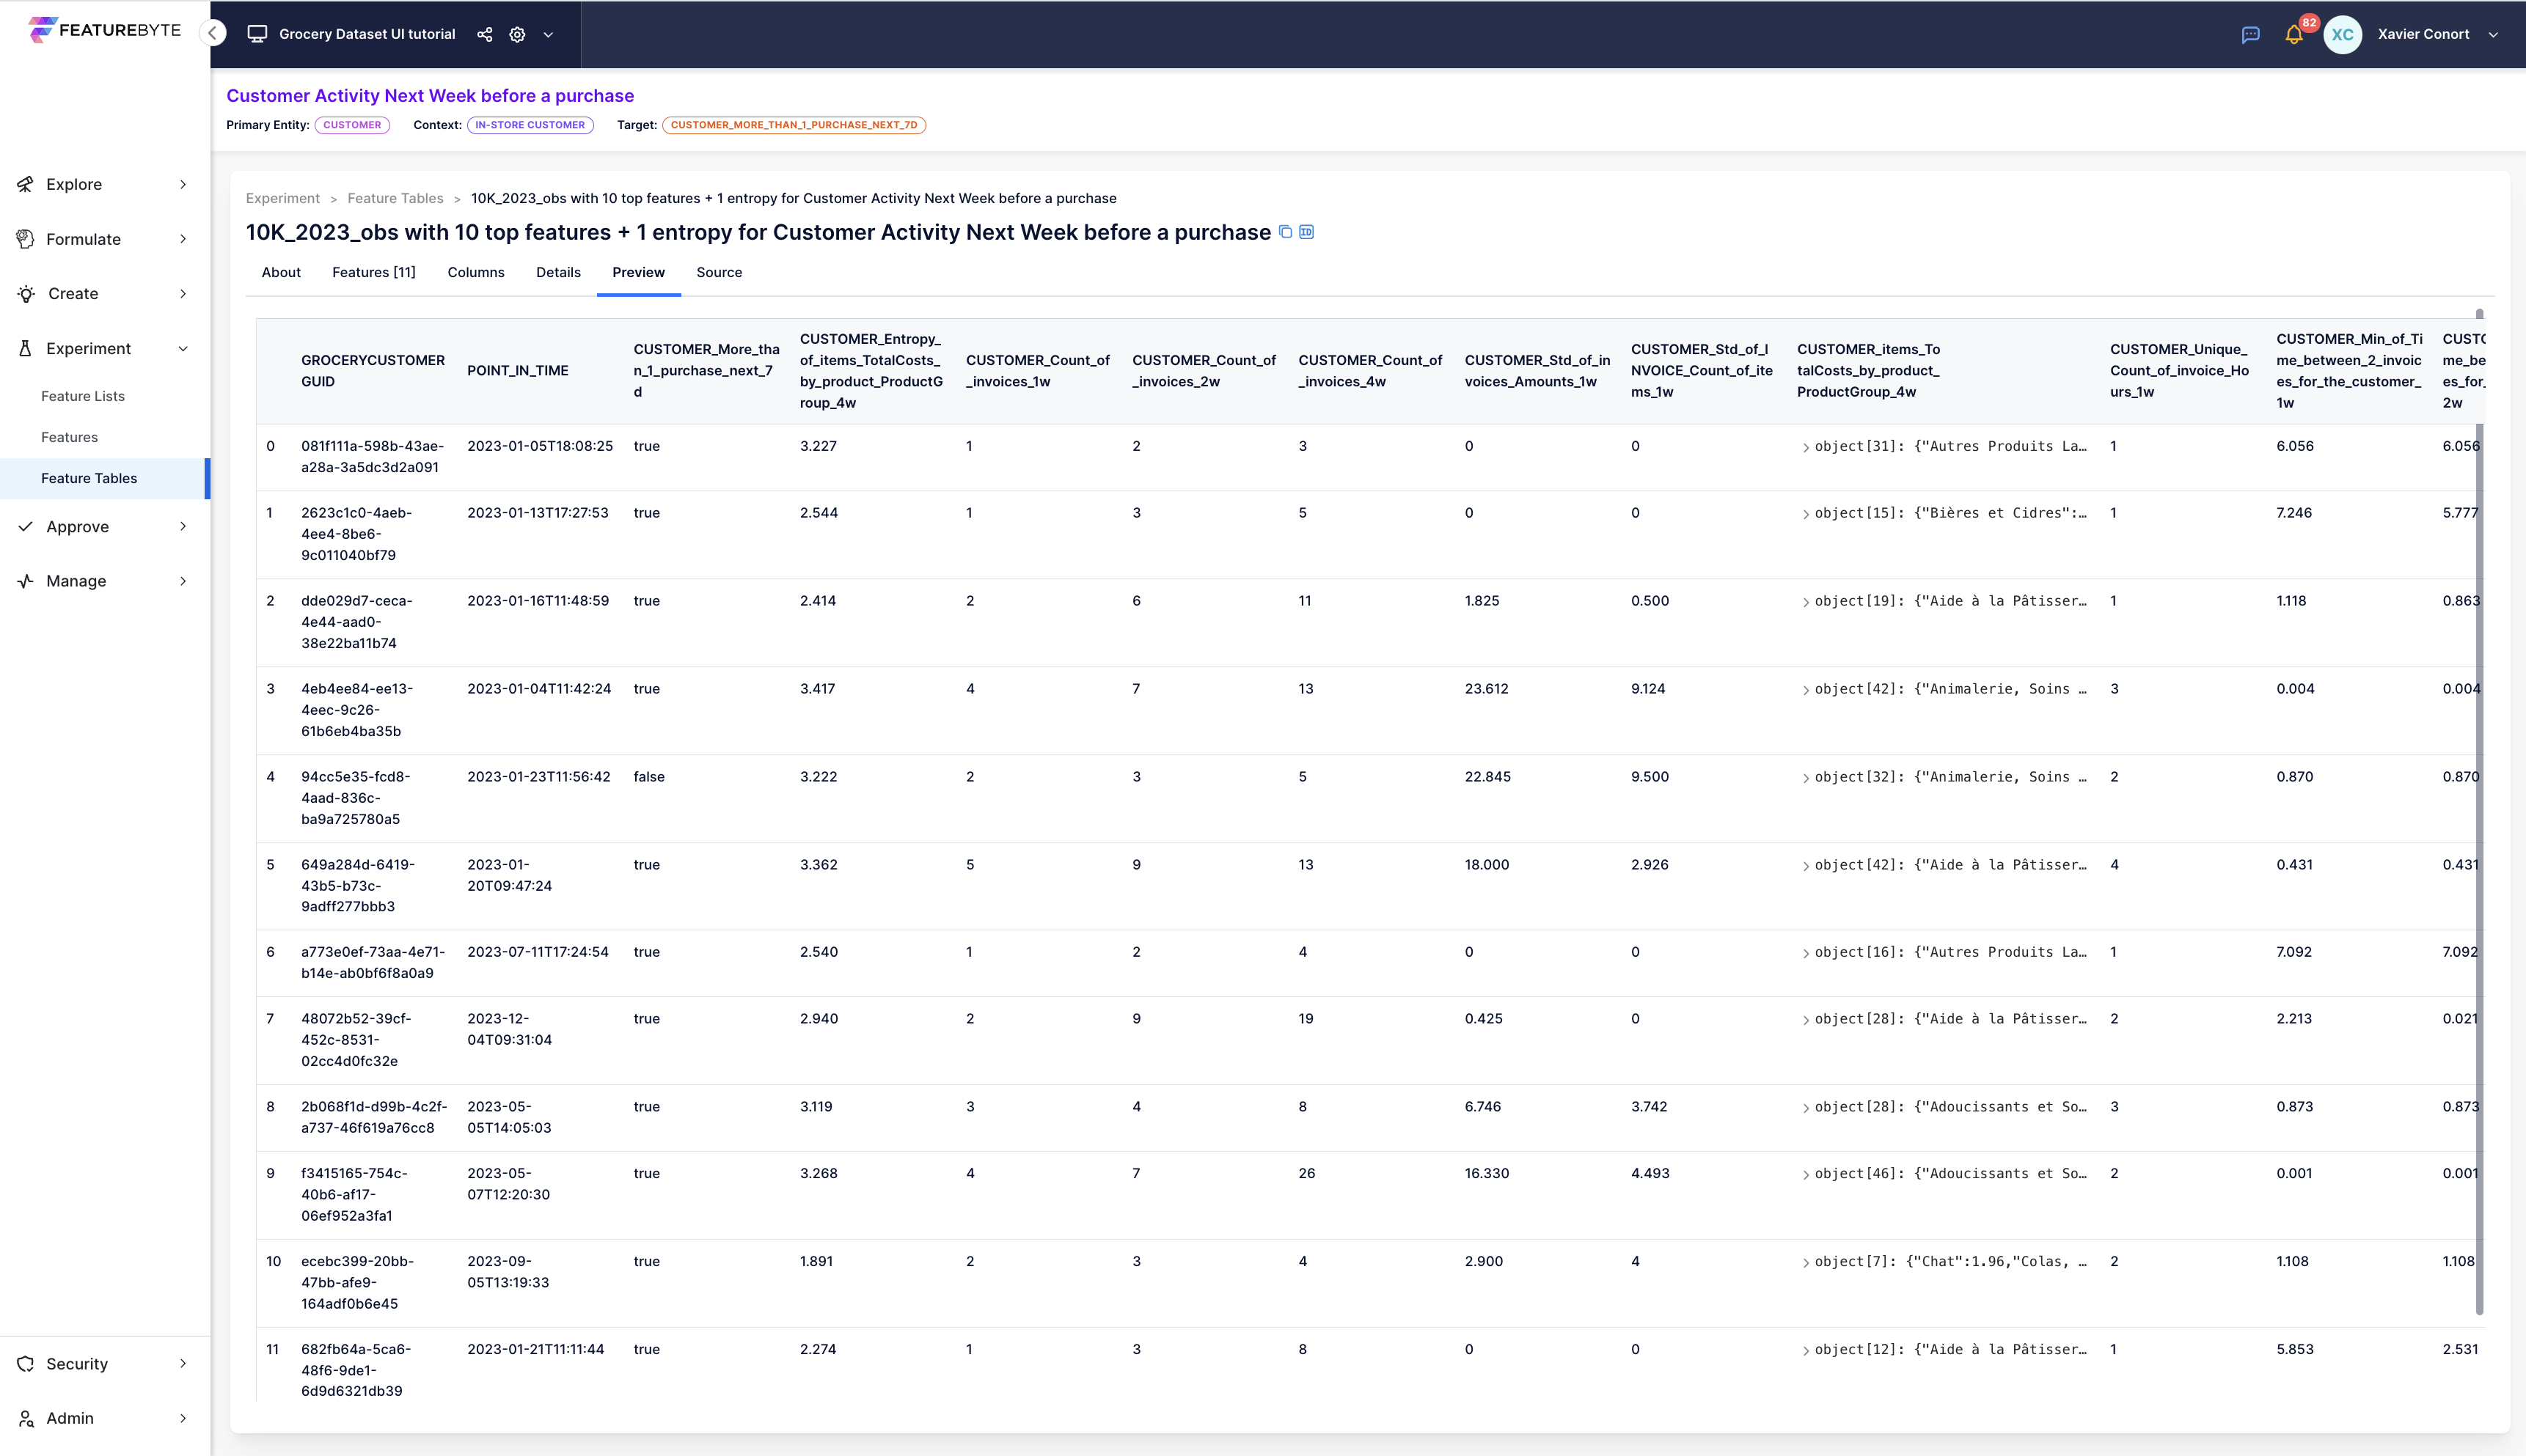Image resolution: width=2526 pixels, height=1456 pixels.
Task: Expand the Security menu chevron
Action: point(183,1364)
